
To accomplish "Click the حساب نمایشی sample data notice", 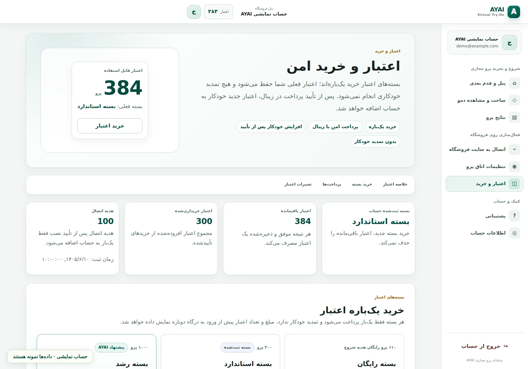I will [50, 356].
